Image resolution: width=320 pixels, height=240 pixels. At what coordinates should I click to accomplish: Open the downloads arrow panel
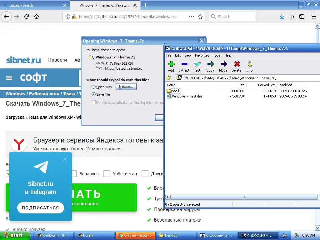282,17
